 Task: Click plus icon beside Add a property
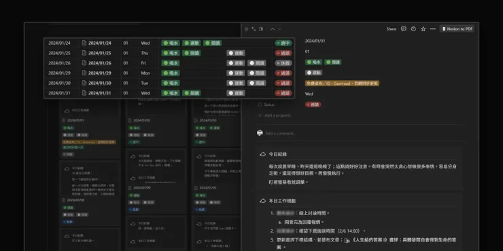coord(260,115)
